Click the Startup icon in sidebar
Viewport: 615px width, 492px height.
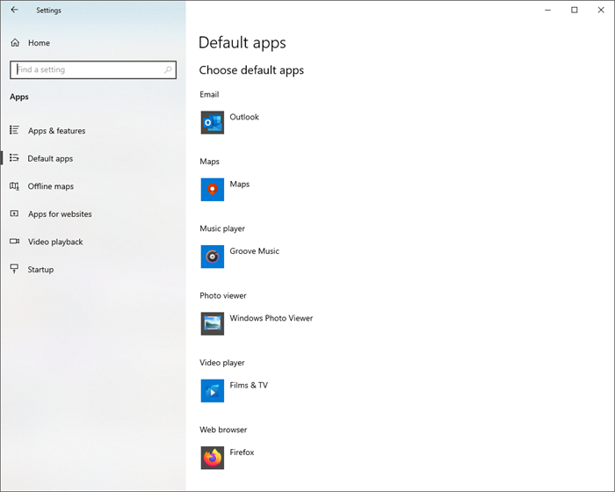tap(15, 269)
